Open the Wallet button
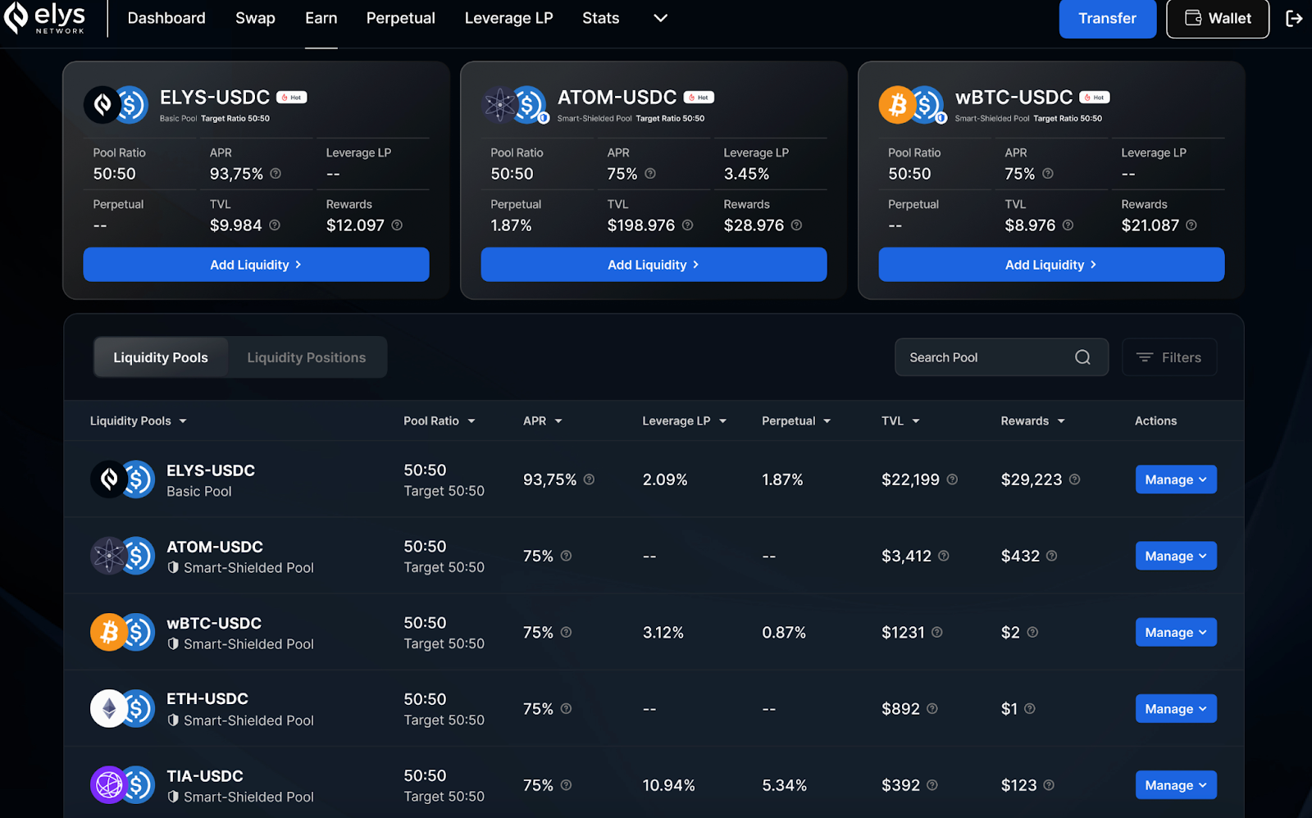 click(1218, 18)
